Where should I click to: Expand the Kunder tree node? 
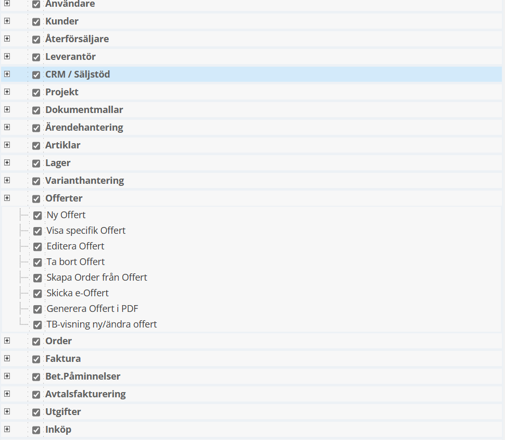(x=7, y=21)
